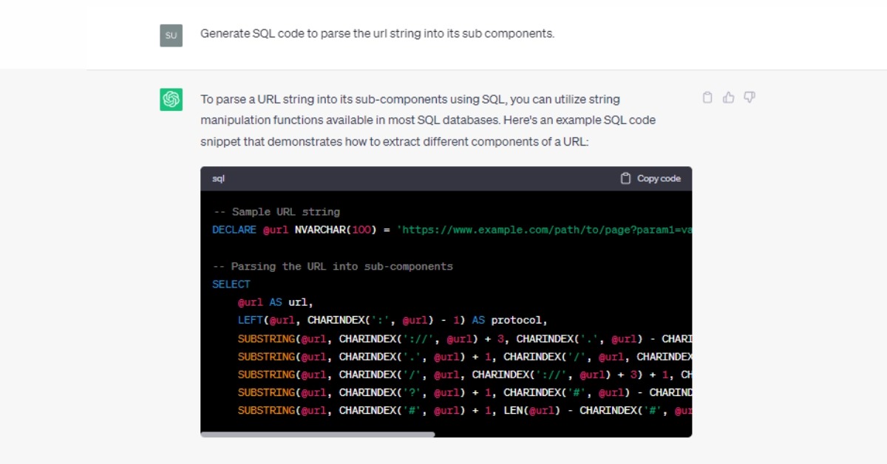
Task: Click the '-- Parsing the URL' comment line
Action: tap(333, 266)
